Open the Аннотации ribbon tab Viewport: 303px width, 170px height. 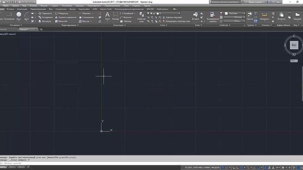click(22, 9)
